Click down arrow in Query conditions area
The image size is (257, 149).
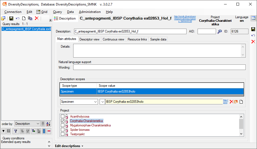point(49,146)
